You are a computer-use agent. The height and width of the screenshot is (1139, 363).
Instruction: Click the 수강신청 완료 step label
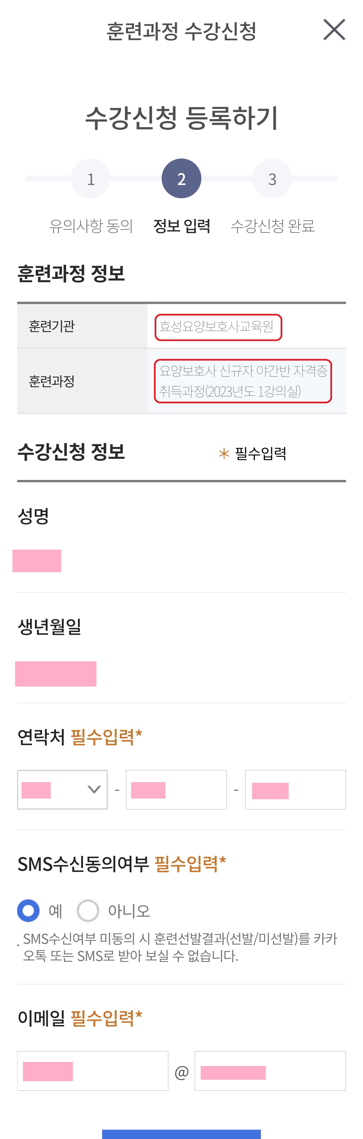click(x=273, y=225)
